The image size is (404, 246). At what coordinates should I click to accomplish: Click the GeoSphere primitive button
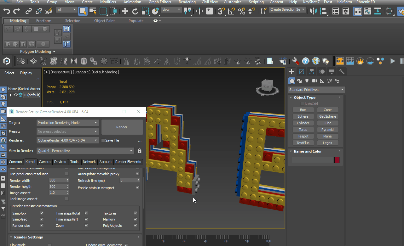[x=327, y=116]
